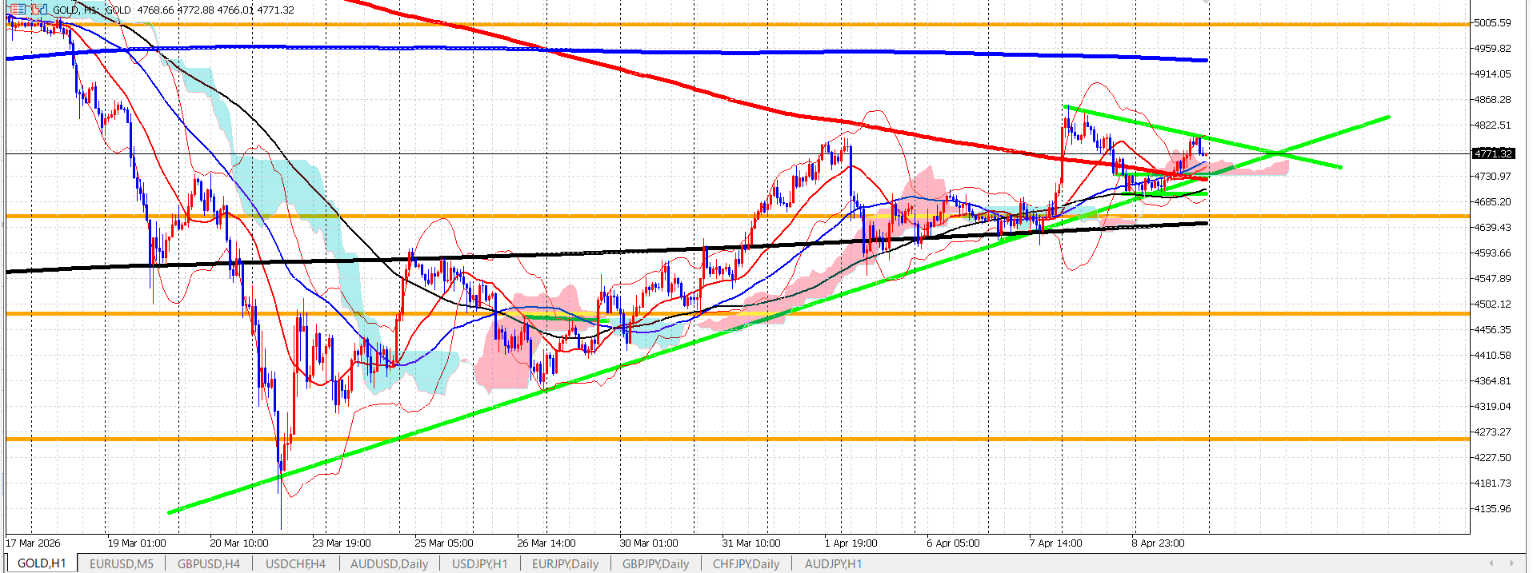Select the CHFJPY,Daily tab

click(746, 563)
